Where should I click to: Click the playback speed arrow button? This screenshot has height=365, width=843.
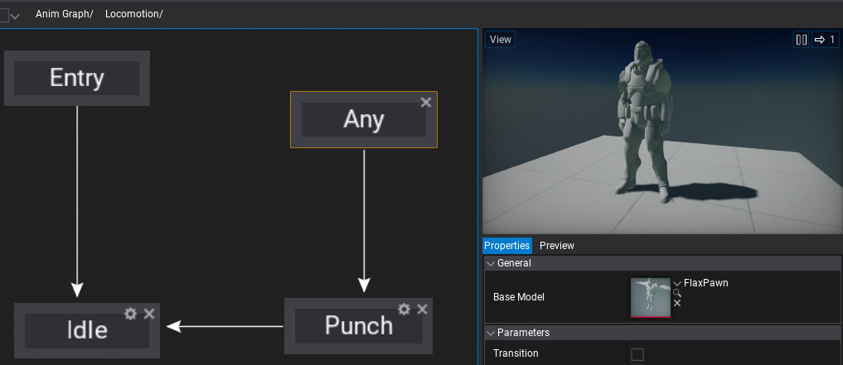click(x=825, y=40)
